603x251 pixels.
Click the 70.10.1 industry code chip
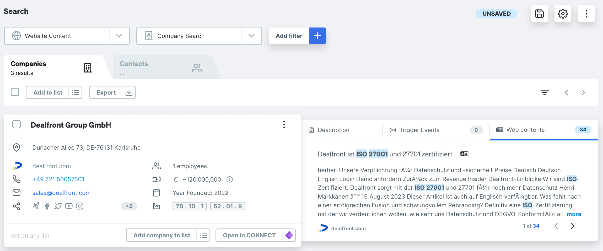click(189, 206)
